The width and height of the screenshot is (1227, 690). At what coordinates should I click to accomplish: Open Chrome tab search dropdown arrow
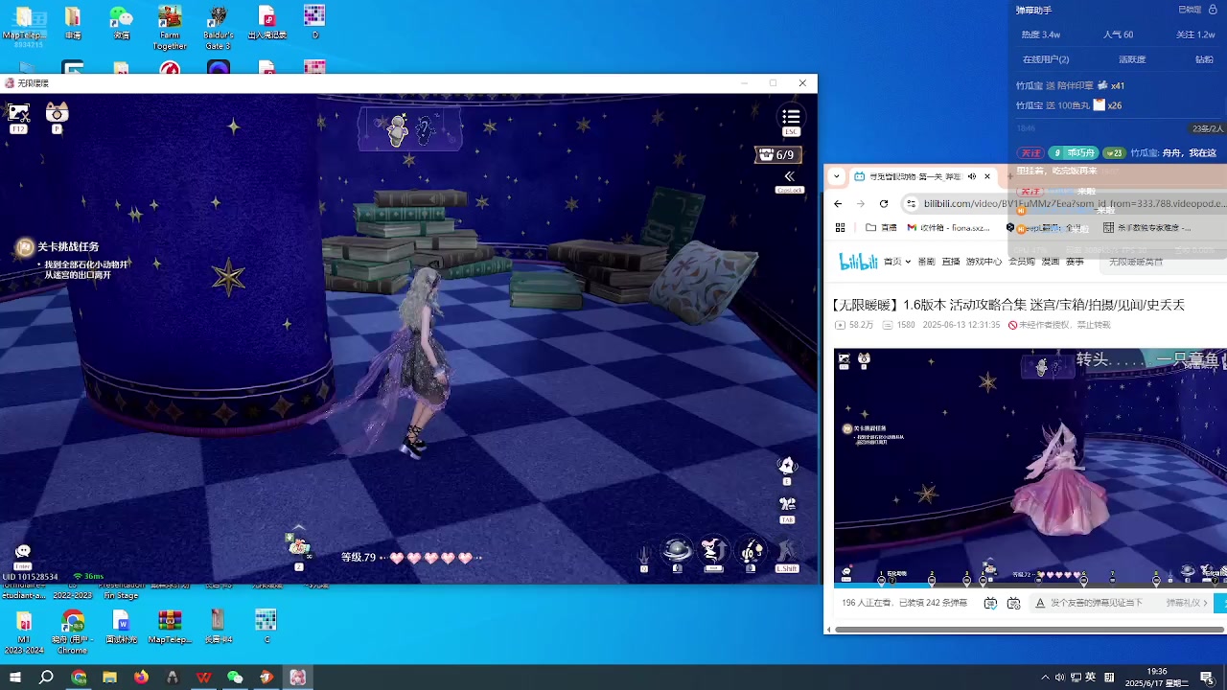pos(837,176)
